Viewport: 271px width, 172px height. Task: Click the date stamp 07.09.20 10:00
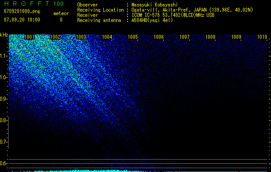pyautogui.click(x=22, y=20)
